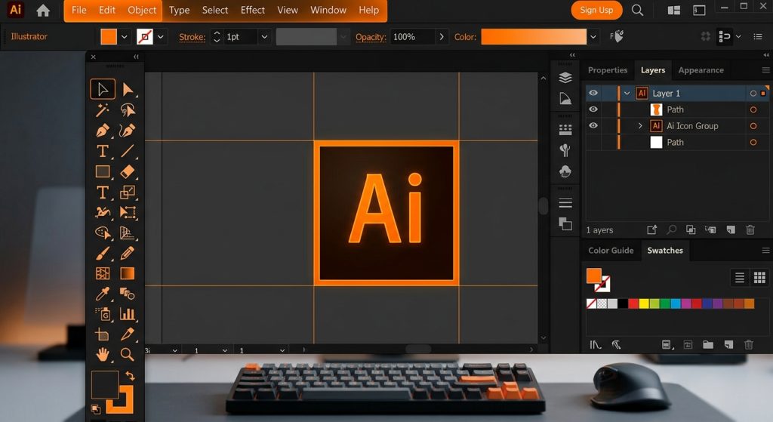Open the stroke color dropdown arrow

click(161, 36)
